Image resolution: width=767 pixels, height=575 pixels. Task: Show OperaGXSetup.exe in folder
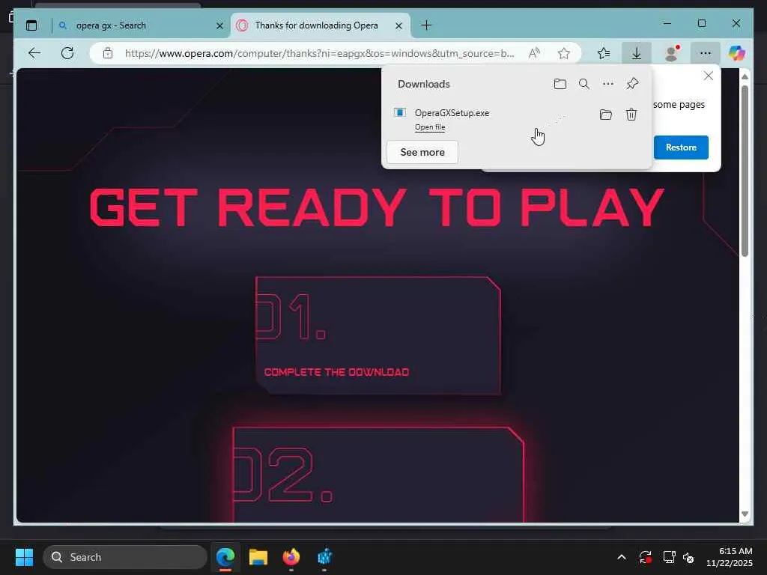[x=605, y=115]
